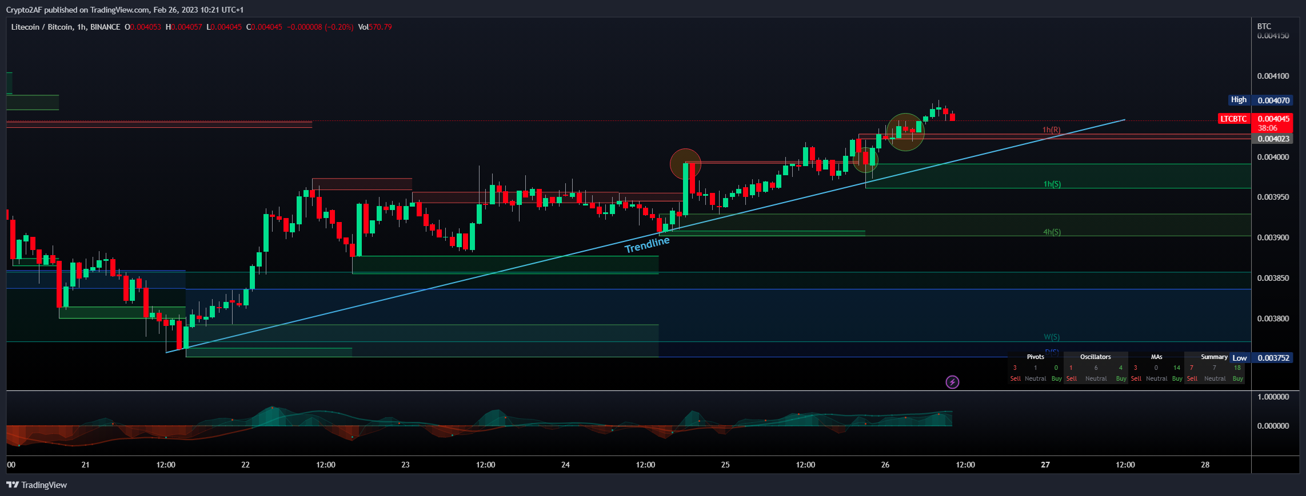Click the Pivots column header

click(1035, 357)
